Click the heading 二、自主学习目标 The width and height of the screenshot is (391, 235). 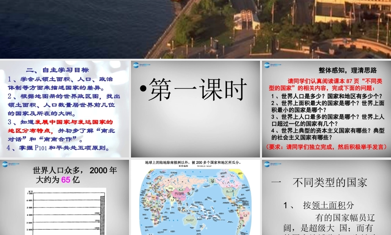coord(57,70)
